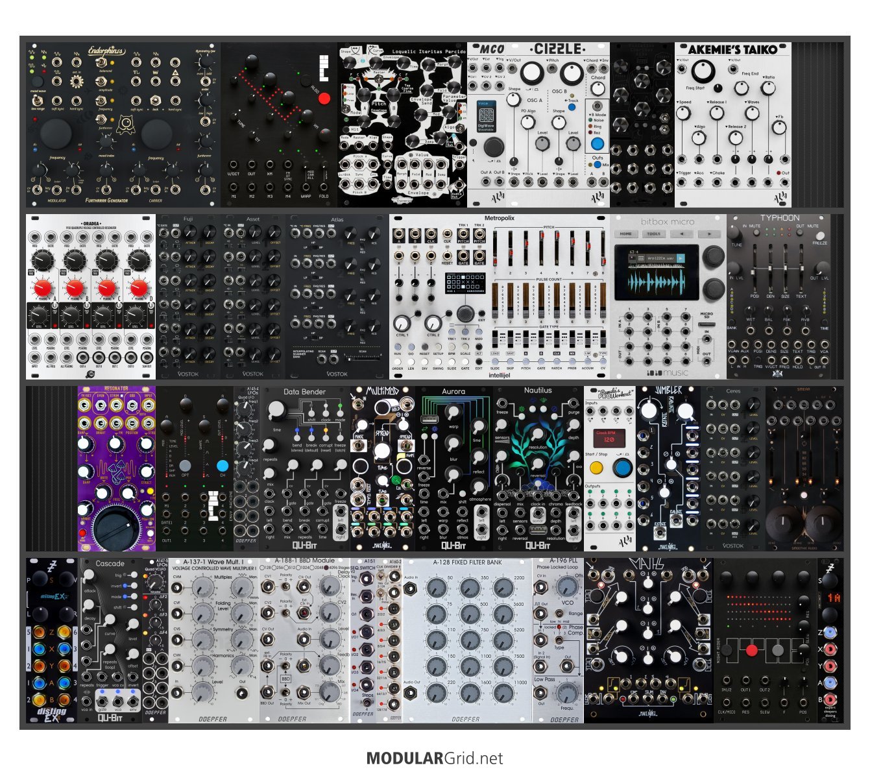Click the resolution knob on Nautilus

(x=538, y=433)
